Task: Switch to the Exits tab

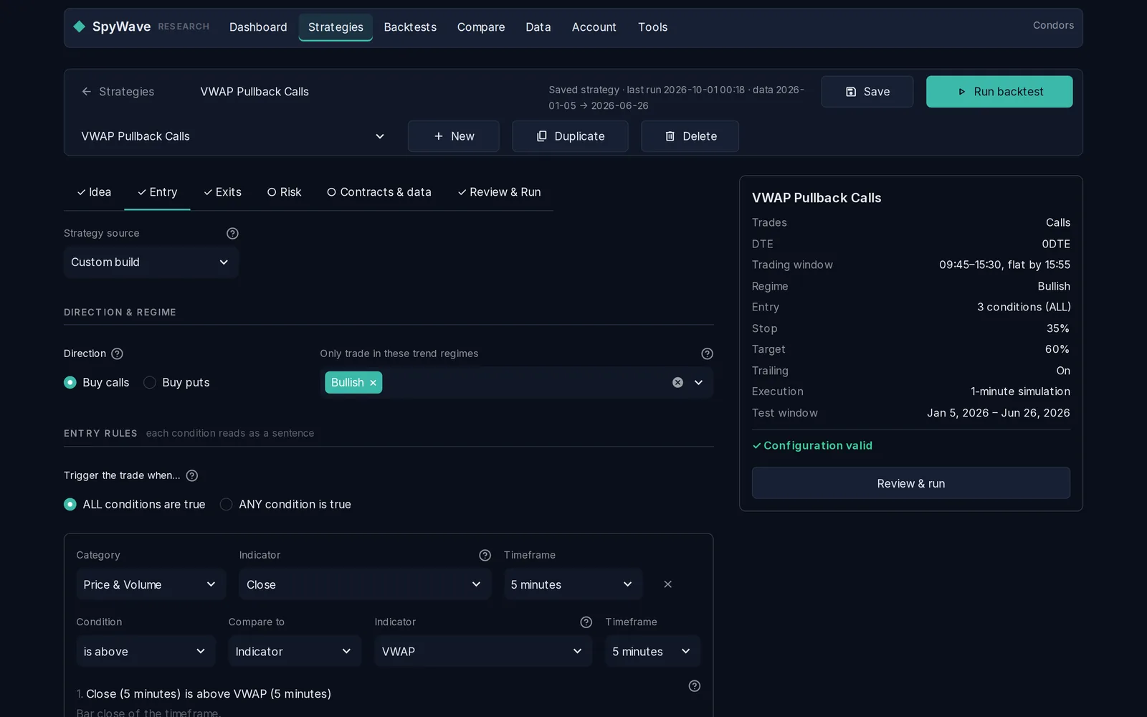Action: (222, 192)
